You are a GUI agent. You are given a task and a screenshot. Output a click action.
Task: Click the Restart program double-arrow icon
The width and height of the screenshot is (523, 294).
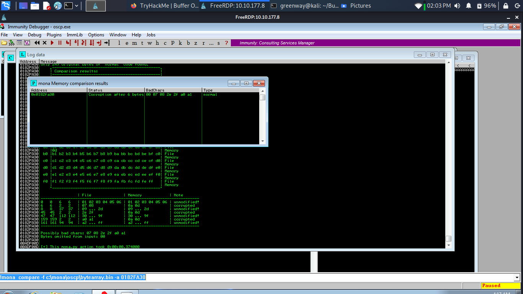pos(37,43)
